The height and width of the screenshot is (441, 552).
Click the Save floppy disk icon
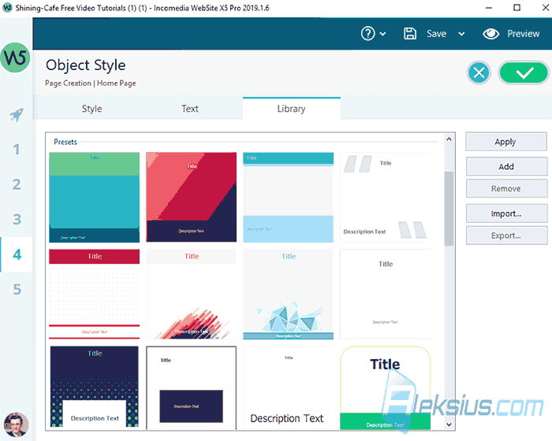[x=410, y=34]
